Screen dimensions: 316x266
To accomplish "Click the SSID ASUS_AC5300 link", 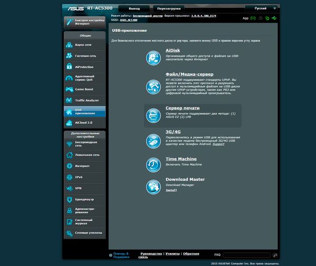I will (129, 20).
